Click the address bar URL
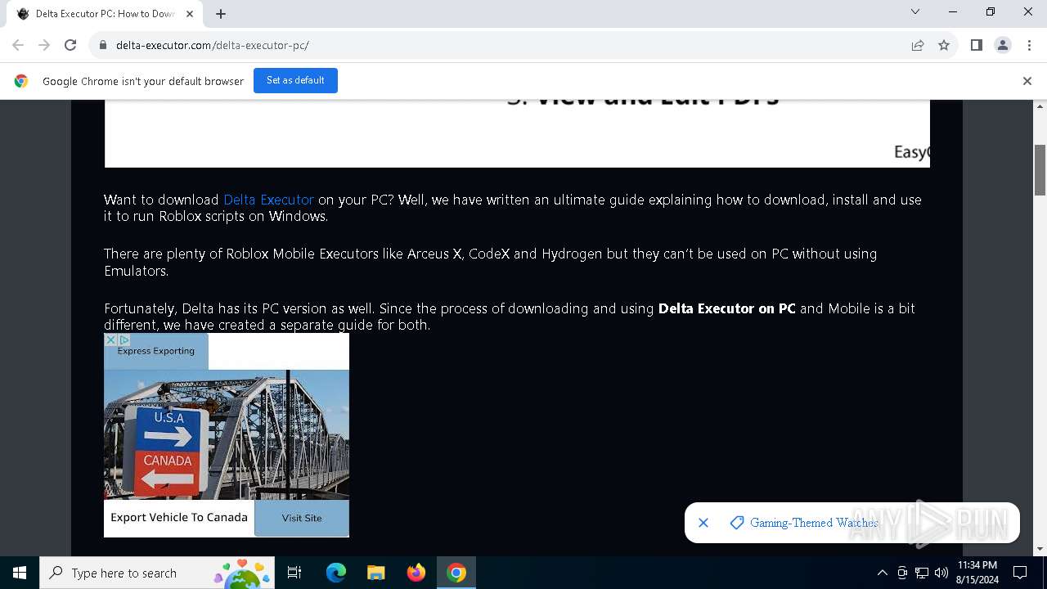Screen dimensions: 1047x589 [x=213, y=45]
